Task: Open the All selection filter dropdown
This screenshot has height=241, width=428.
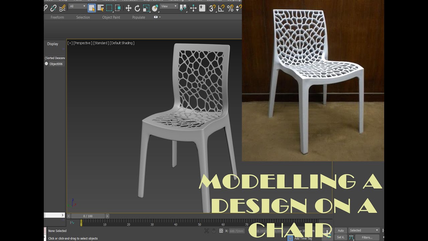Action: [78, 6]
